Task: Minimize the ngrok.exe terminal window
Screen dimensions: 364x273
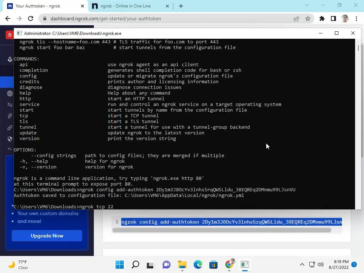Action: pos(321,33)
